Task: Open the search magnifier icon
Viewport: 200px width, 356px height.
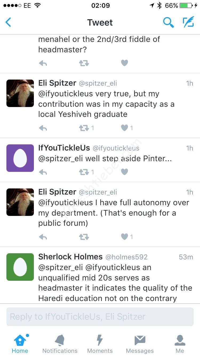Action: [x=168, y=22]
